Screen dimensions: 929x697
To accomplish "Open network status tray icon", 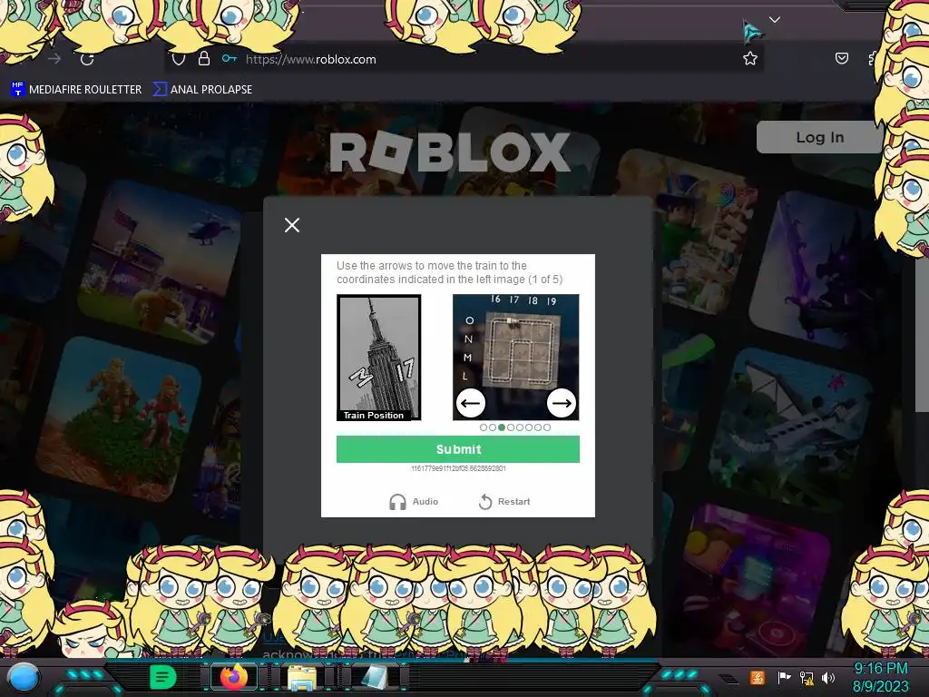I will [x=807, y=677].
